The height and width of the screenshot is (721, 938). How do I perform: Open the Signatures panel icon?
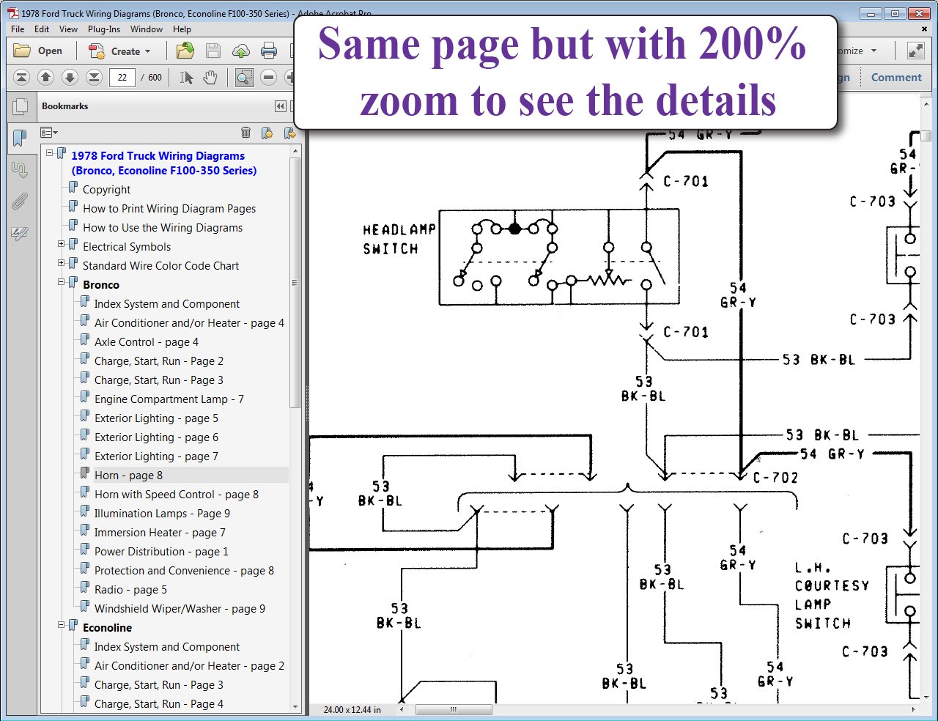(20, 234)
